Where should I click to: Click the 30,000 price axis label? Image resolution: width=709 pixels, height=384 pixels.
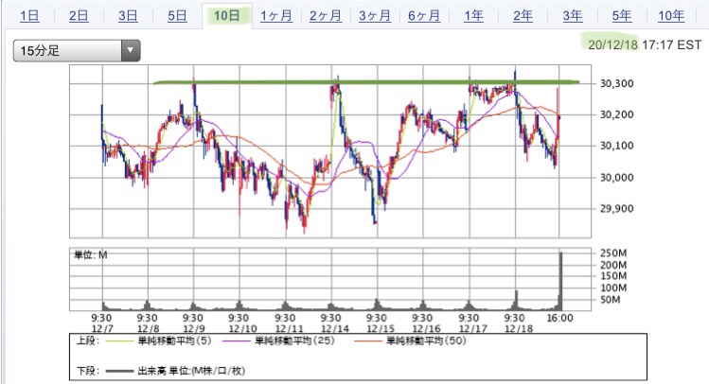[617, 178]
